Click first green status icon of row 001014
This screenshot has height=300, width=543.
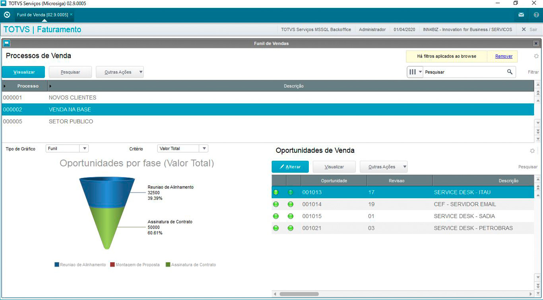276,204
